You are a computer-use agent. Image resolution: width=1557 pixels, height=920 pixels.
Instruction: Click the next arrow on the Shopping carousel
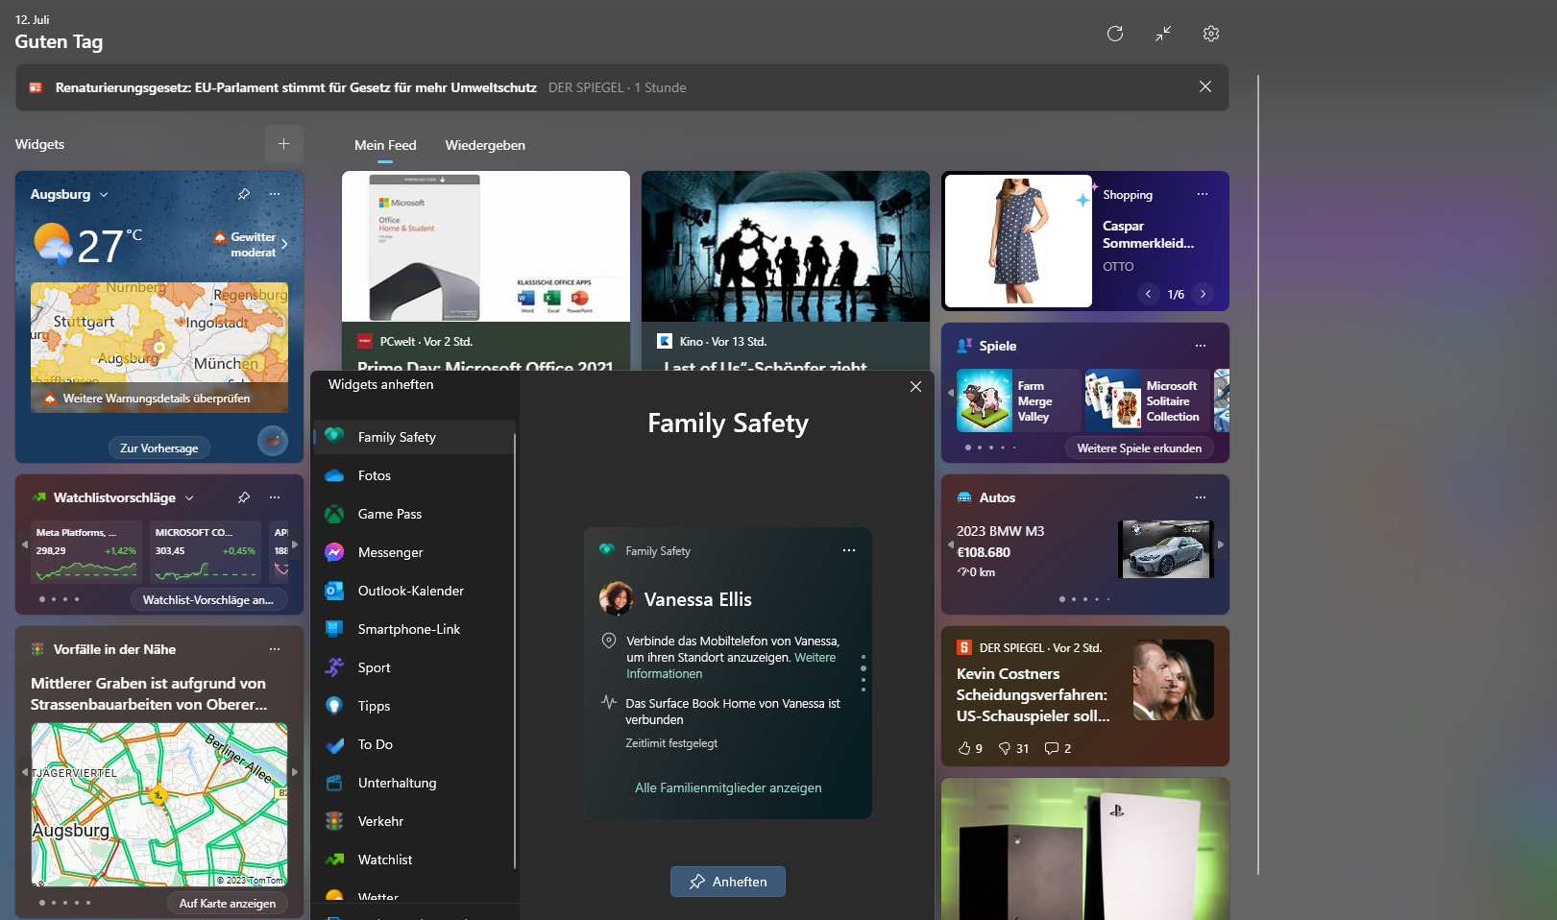point(1204,294)
